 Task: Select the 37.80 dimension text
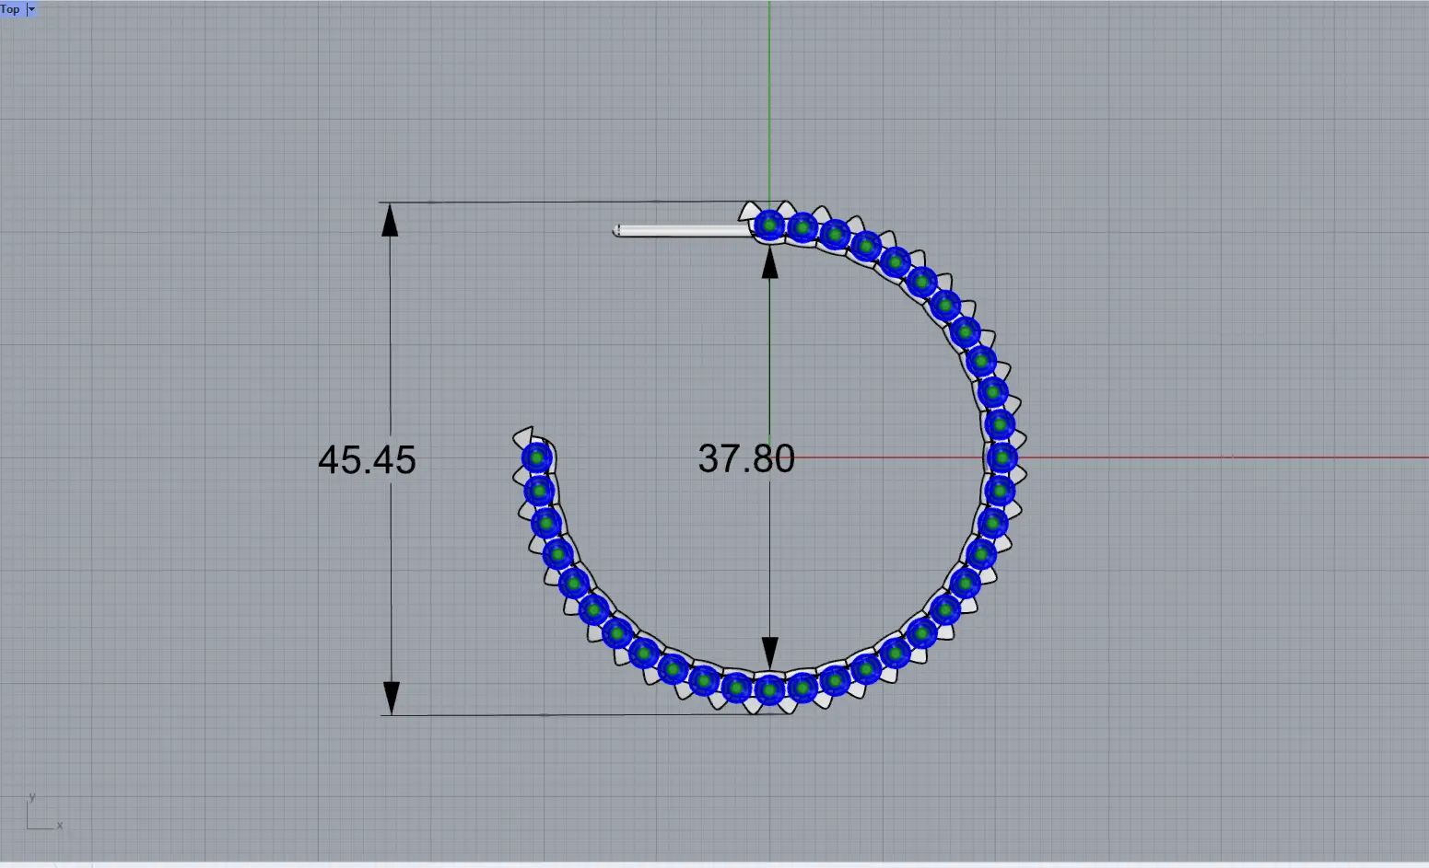[745, 458]
